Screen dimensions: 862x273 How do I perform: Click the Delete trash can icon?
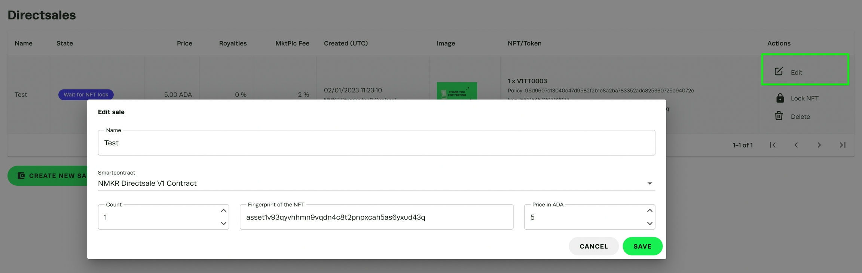779,116
